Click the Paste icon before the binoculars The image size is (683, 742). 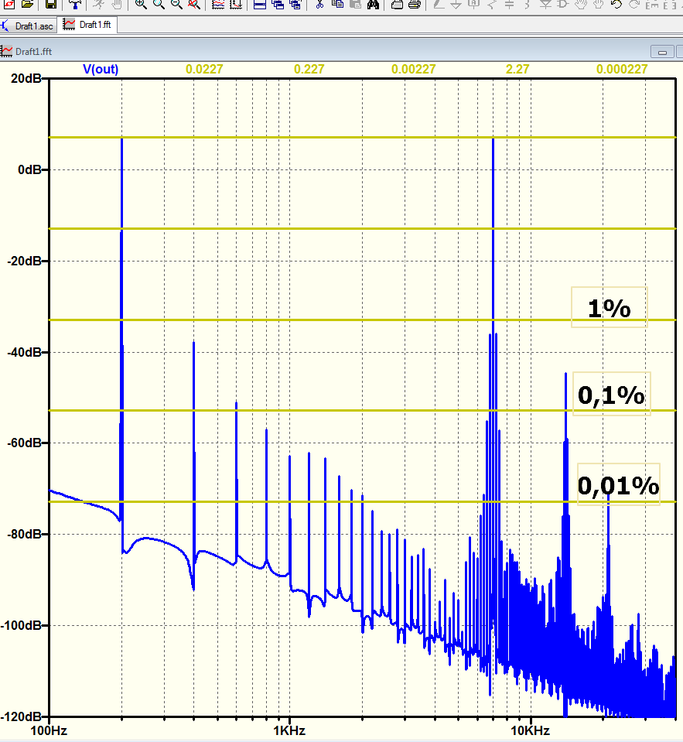(355, 5)
